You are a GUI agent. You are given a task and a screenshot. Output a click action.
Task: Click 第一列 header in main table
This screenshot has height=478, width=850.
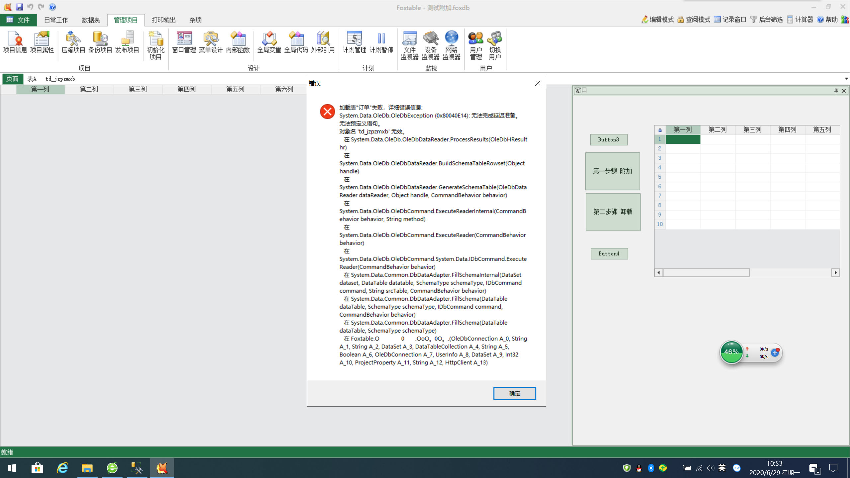pyautogui.click(x=40, y=89)
